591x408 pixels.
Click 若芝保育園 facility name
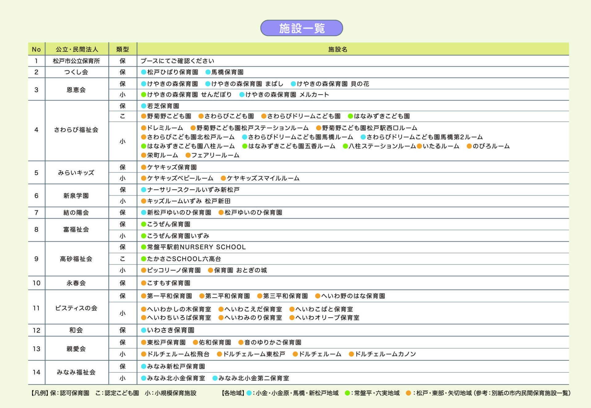pos(163,106)
